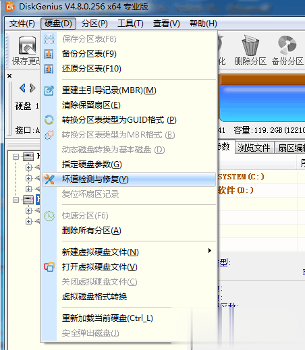Click the first hard disk icon in tree
The width and height of the screenshot is (305, 350).
(x=28, y=156)
